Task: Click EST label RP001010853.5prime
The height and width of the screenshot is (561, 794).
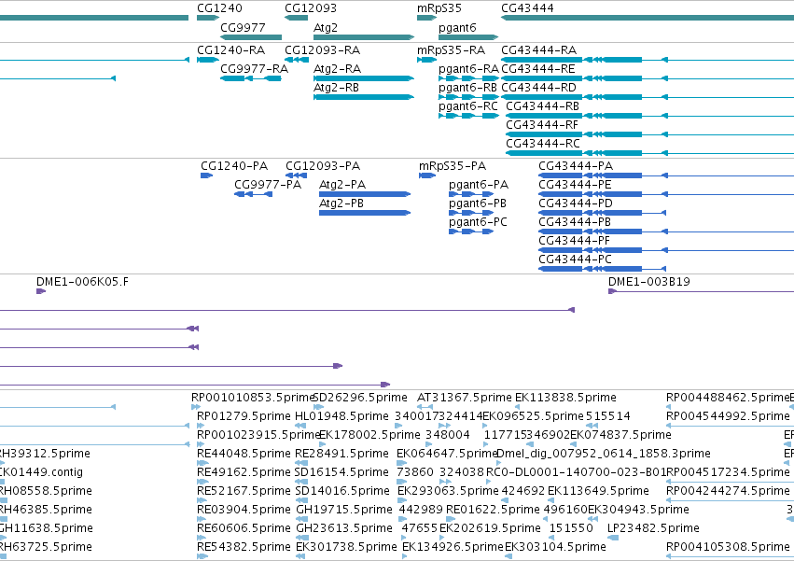Action: (x=253, y=398)
